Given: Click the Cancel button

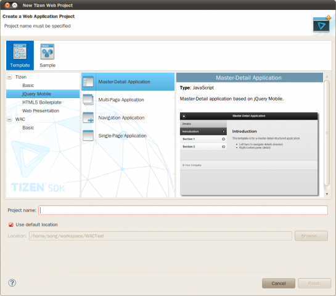Looking at the screenshot, I should click(x=279, y=283).
